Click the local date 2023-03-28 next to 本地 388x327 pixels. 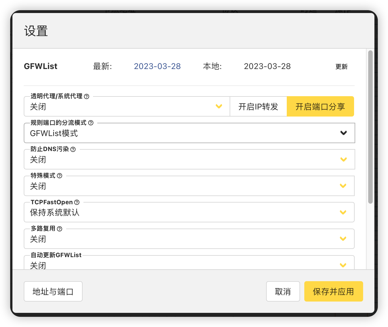coord(267,66)
